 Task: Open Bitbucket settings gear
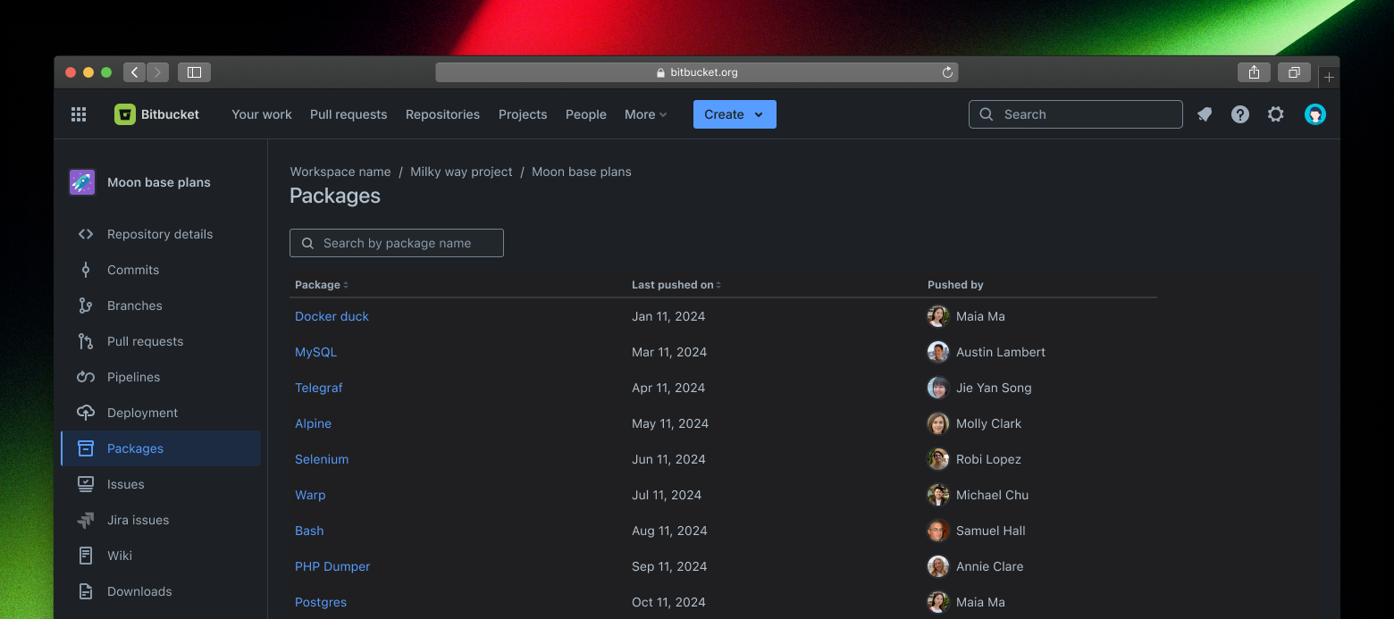(x=1276, y=113)
